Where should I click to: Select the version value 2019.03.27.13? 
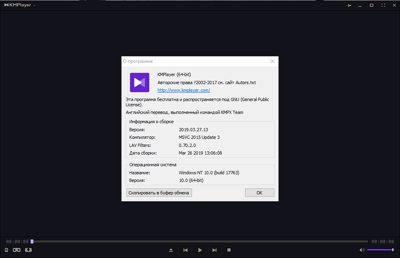pyautogui.click(x=194, y=130)
